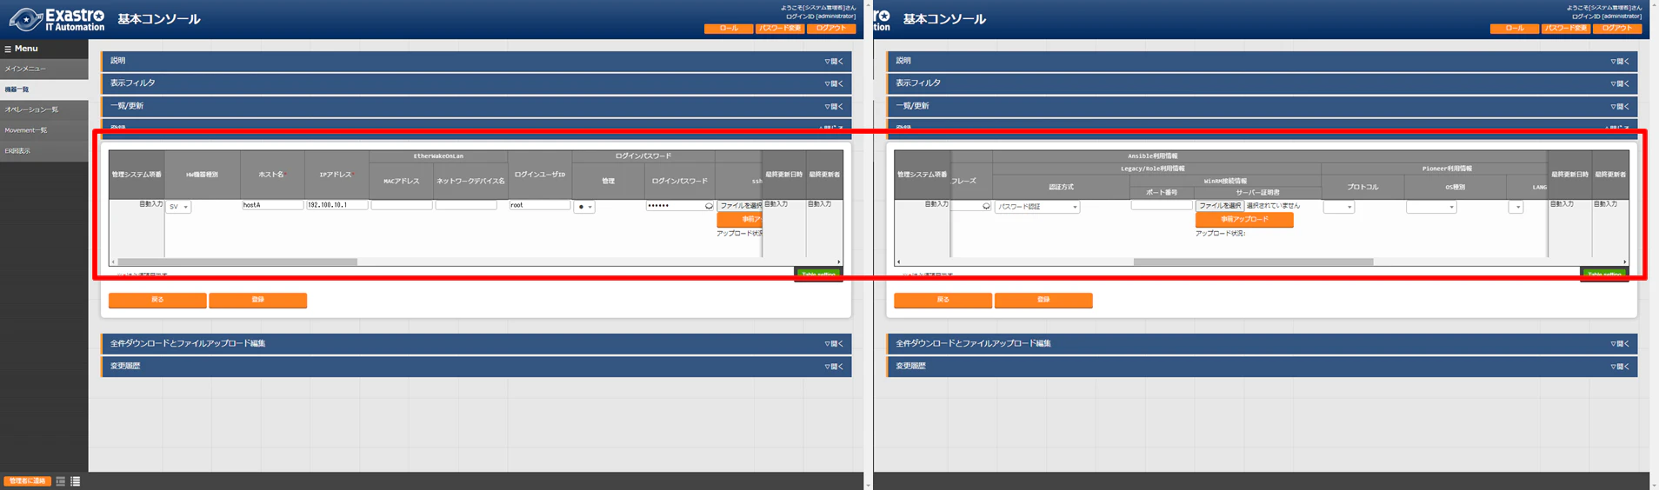Image resolution: width=1659 pixels, height=490 pixels.
Task: Click パスワード変更 in right window header
Action: pos(1566,29)
